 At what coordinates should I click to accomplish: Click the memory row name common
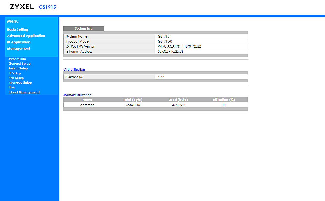87,105
